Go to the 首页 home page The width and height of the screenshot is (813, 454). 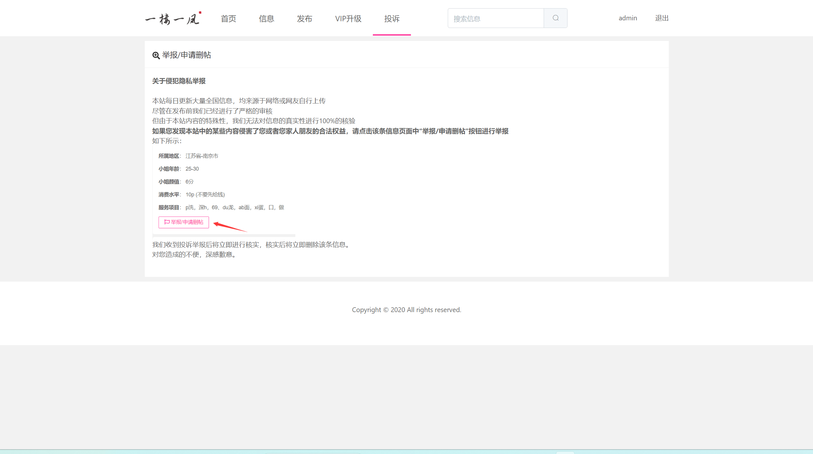pyautogui.click(x=228, y=18)
